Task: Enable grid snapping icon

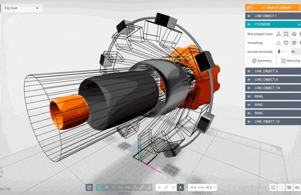Action: pyautogui.click(x=107, y=187)
